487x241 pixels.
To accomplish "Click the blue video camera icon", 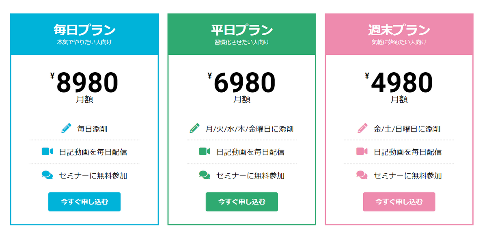I will 47,151.
